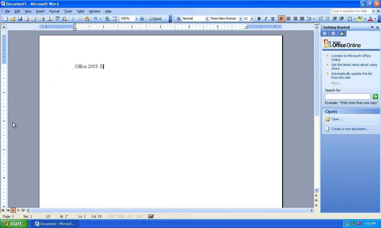Apply the outside border button
Screen dimensions: 381x228
pos(350,19)
